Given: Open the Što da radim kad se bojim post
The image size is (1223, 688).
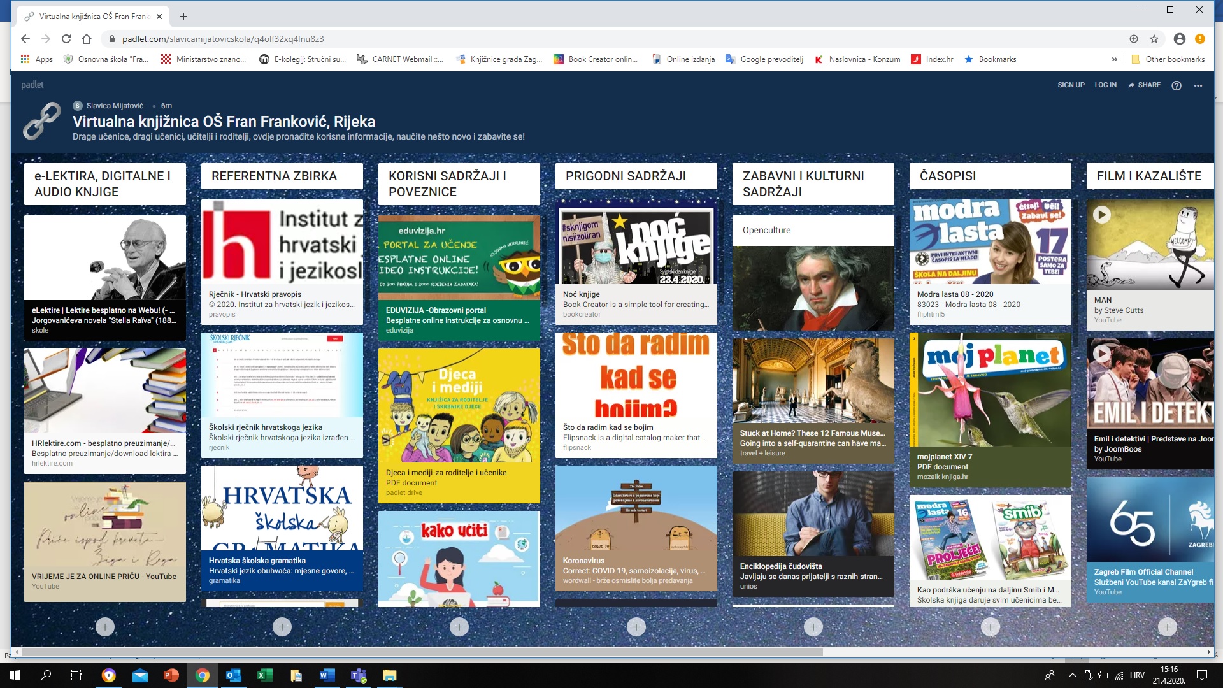Looking at the screenshot, I should point(636,395).
